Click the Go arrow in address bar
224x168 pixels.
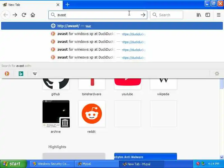[143, 15]
